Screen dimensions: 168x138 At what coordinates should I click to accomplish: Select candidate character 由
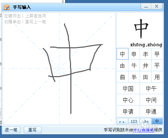(x=122, y=65)
